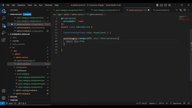Open the Terminal menu
Viewport: 192px width, 108px height.
point(48,5)
